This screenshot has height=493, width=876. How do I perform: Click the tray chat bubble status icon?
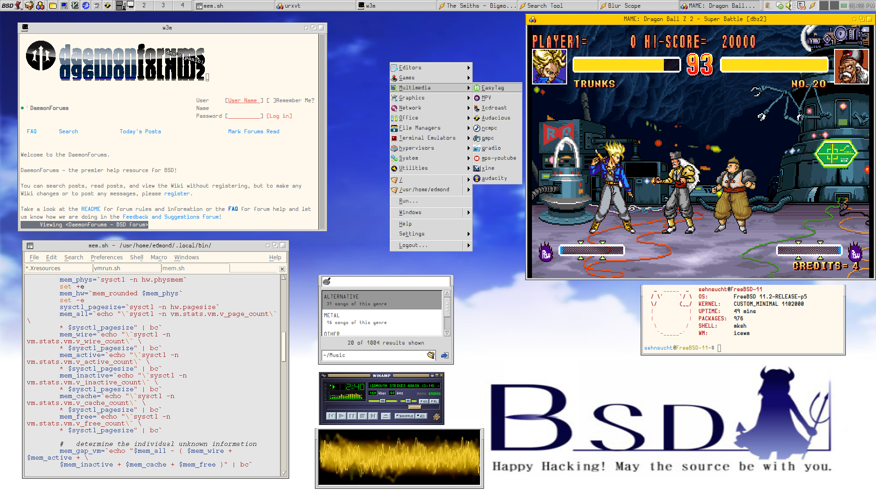(x=779, y=5)
